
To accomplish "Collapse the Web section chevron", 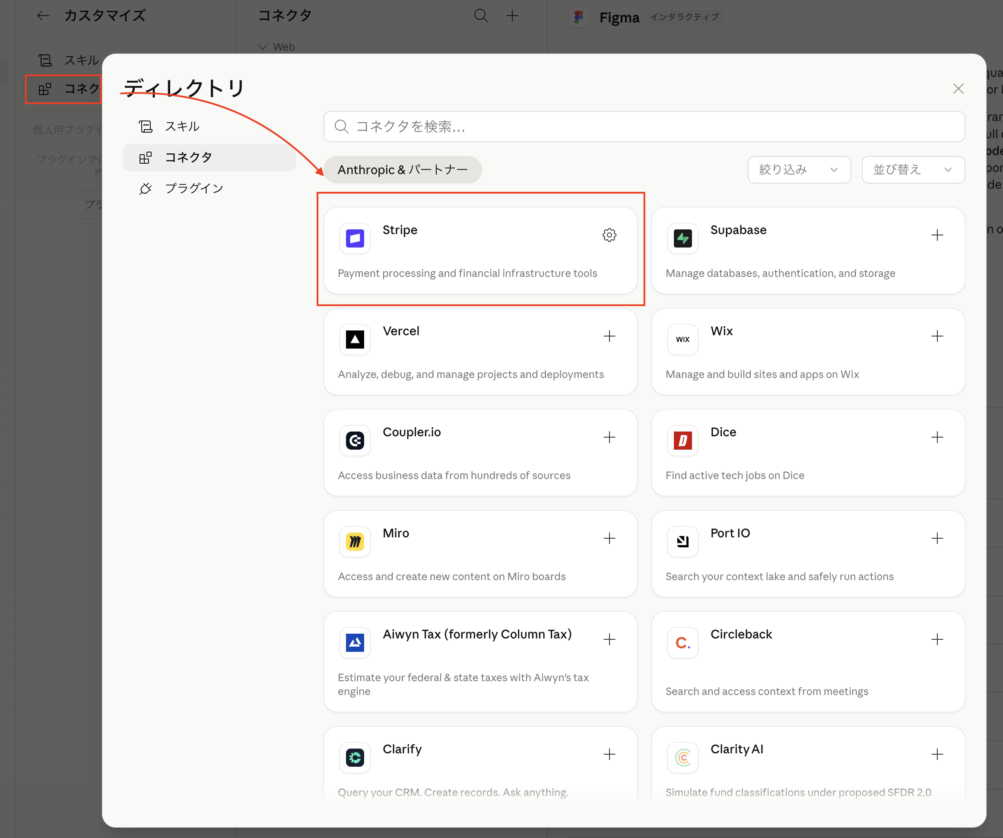I will [x=262, y=47].
